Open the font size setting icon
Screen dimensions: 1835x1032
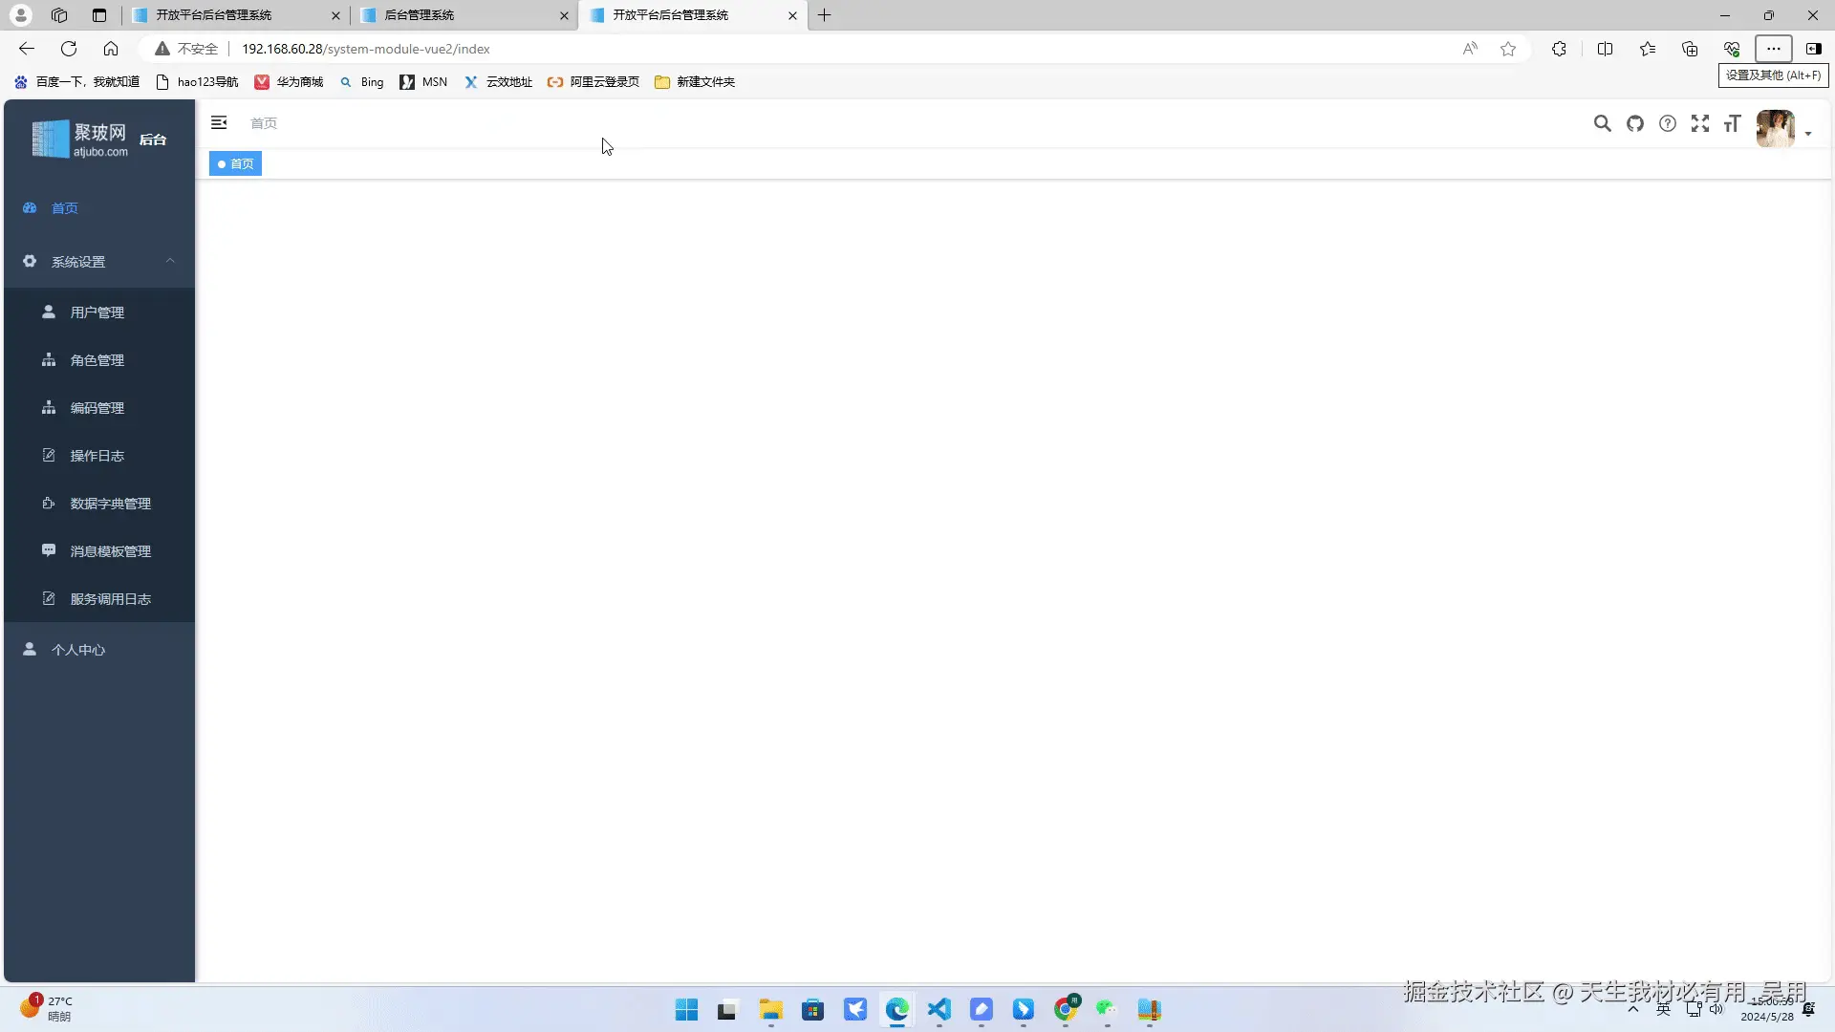[x=1733, y=123]
